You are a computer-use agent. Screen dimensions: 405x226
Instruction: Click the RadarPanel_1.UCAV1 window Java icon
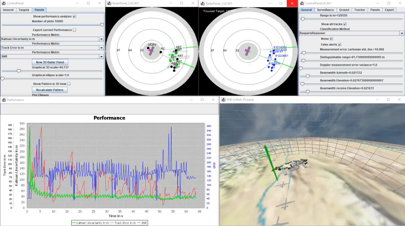[203, 3]
